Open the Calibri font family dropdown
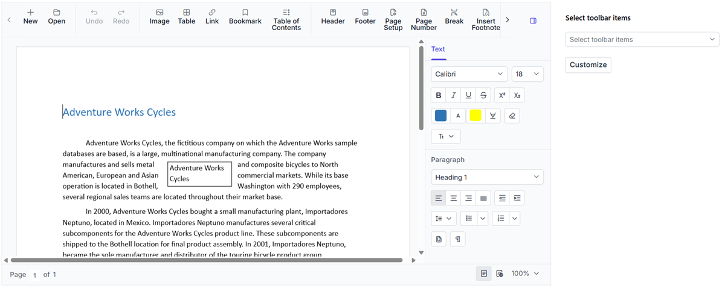This screenshot has height=288, width=725. [469, 74]
